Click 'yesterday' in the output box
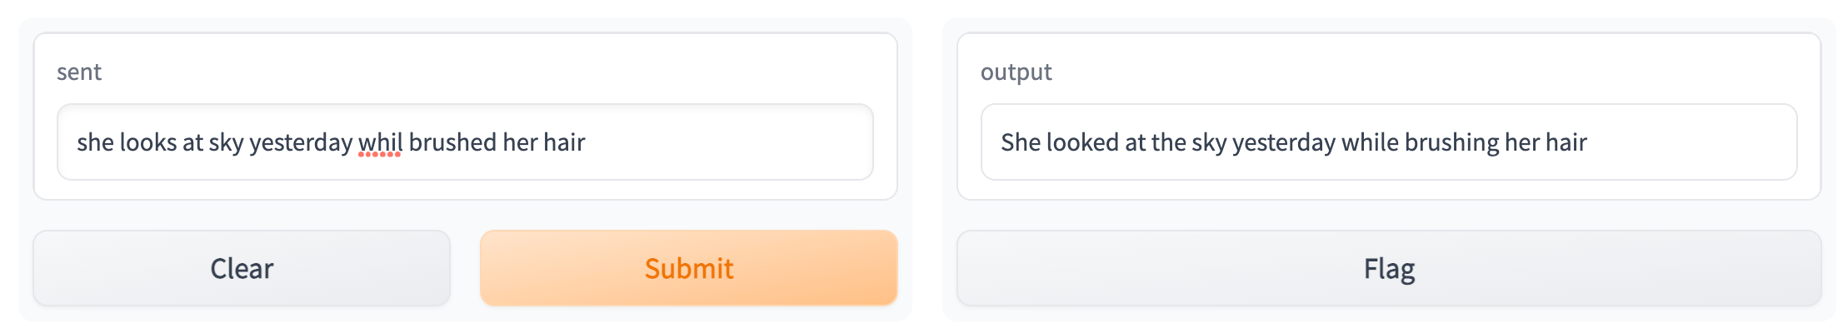The image size is (1848, 333). click(1283, 142)
